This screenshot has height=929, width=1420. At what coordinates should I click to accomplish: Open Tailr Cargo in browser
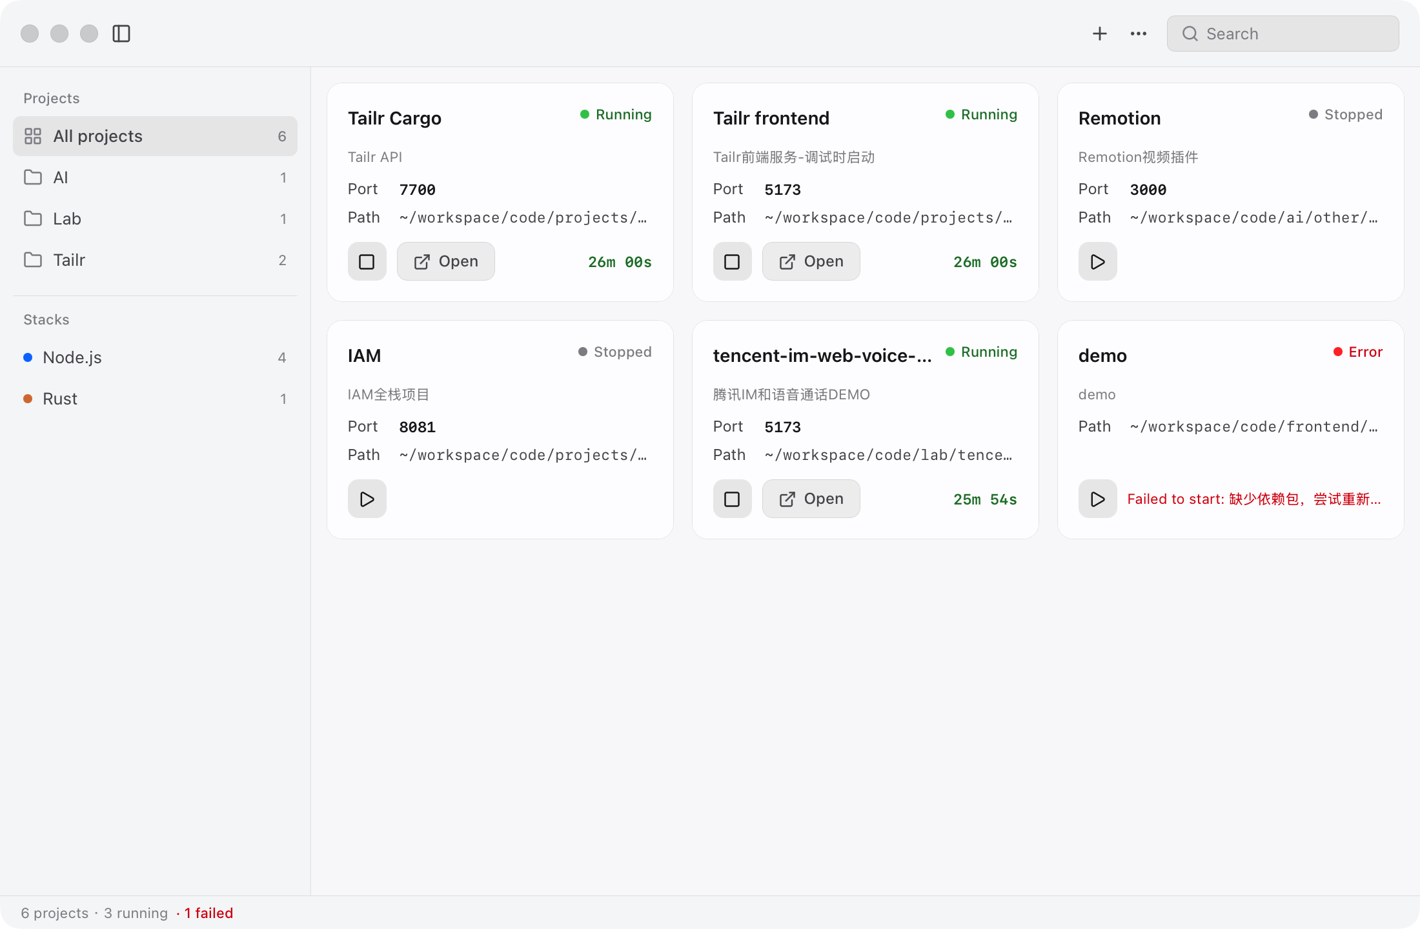[446, 261]
